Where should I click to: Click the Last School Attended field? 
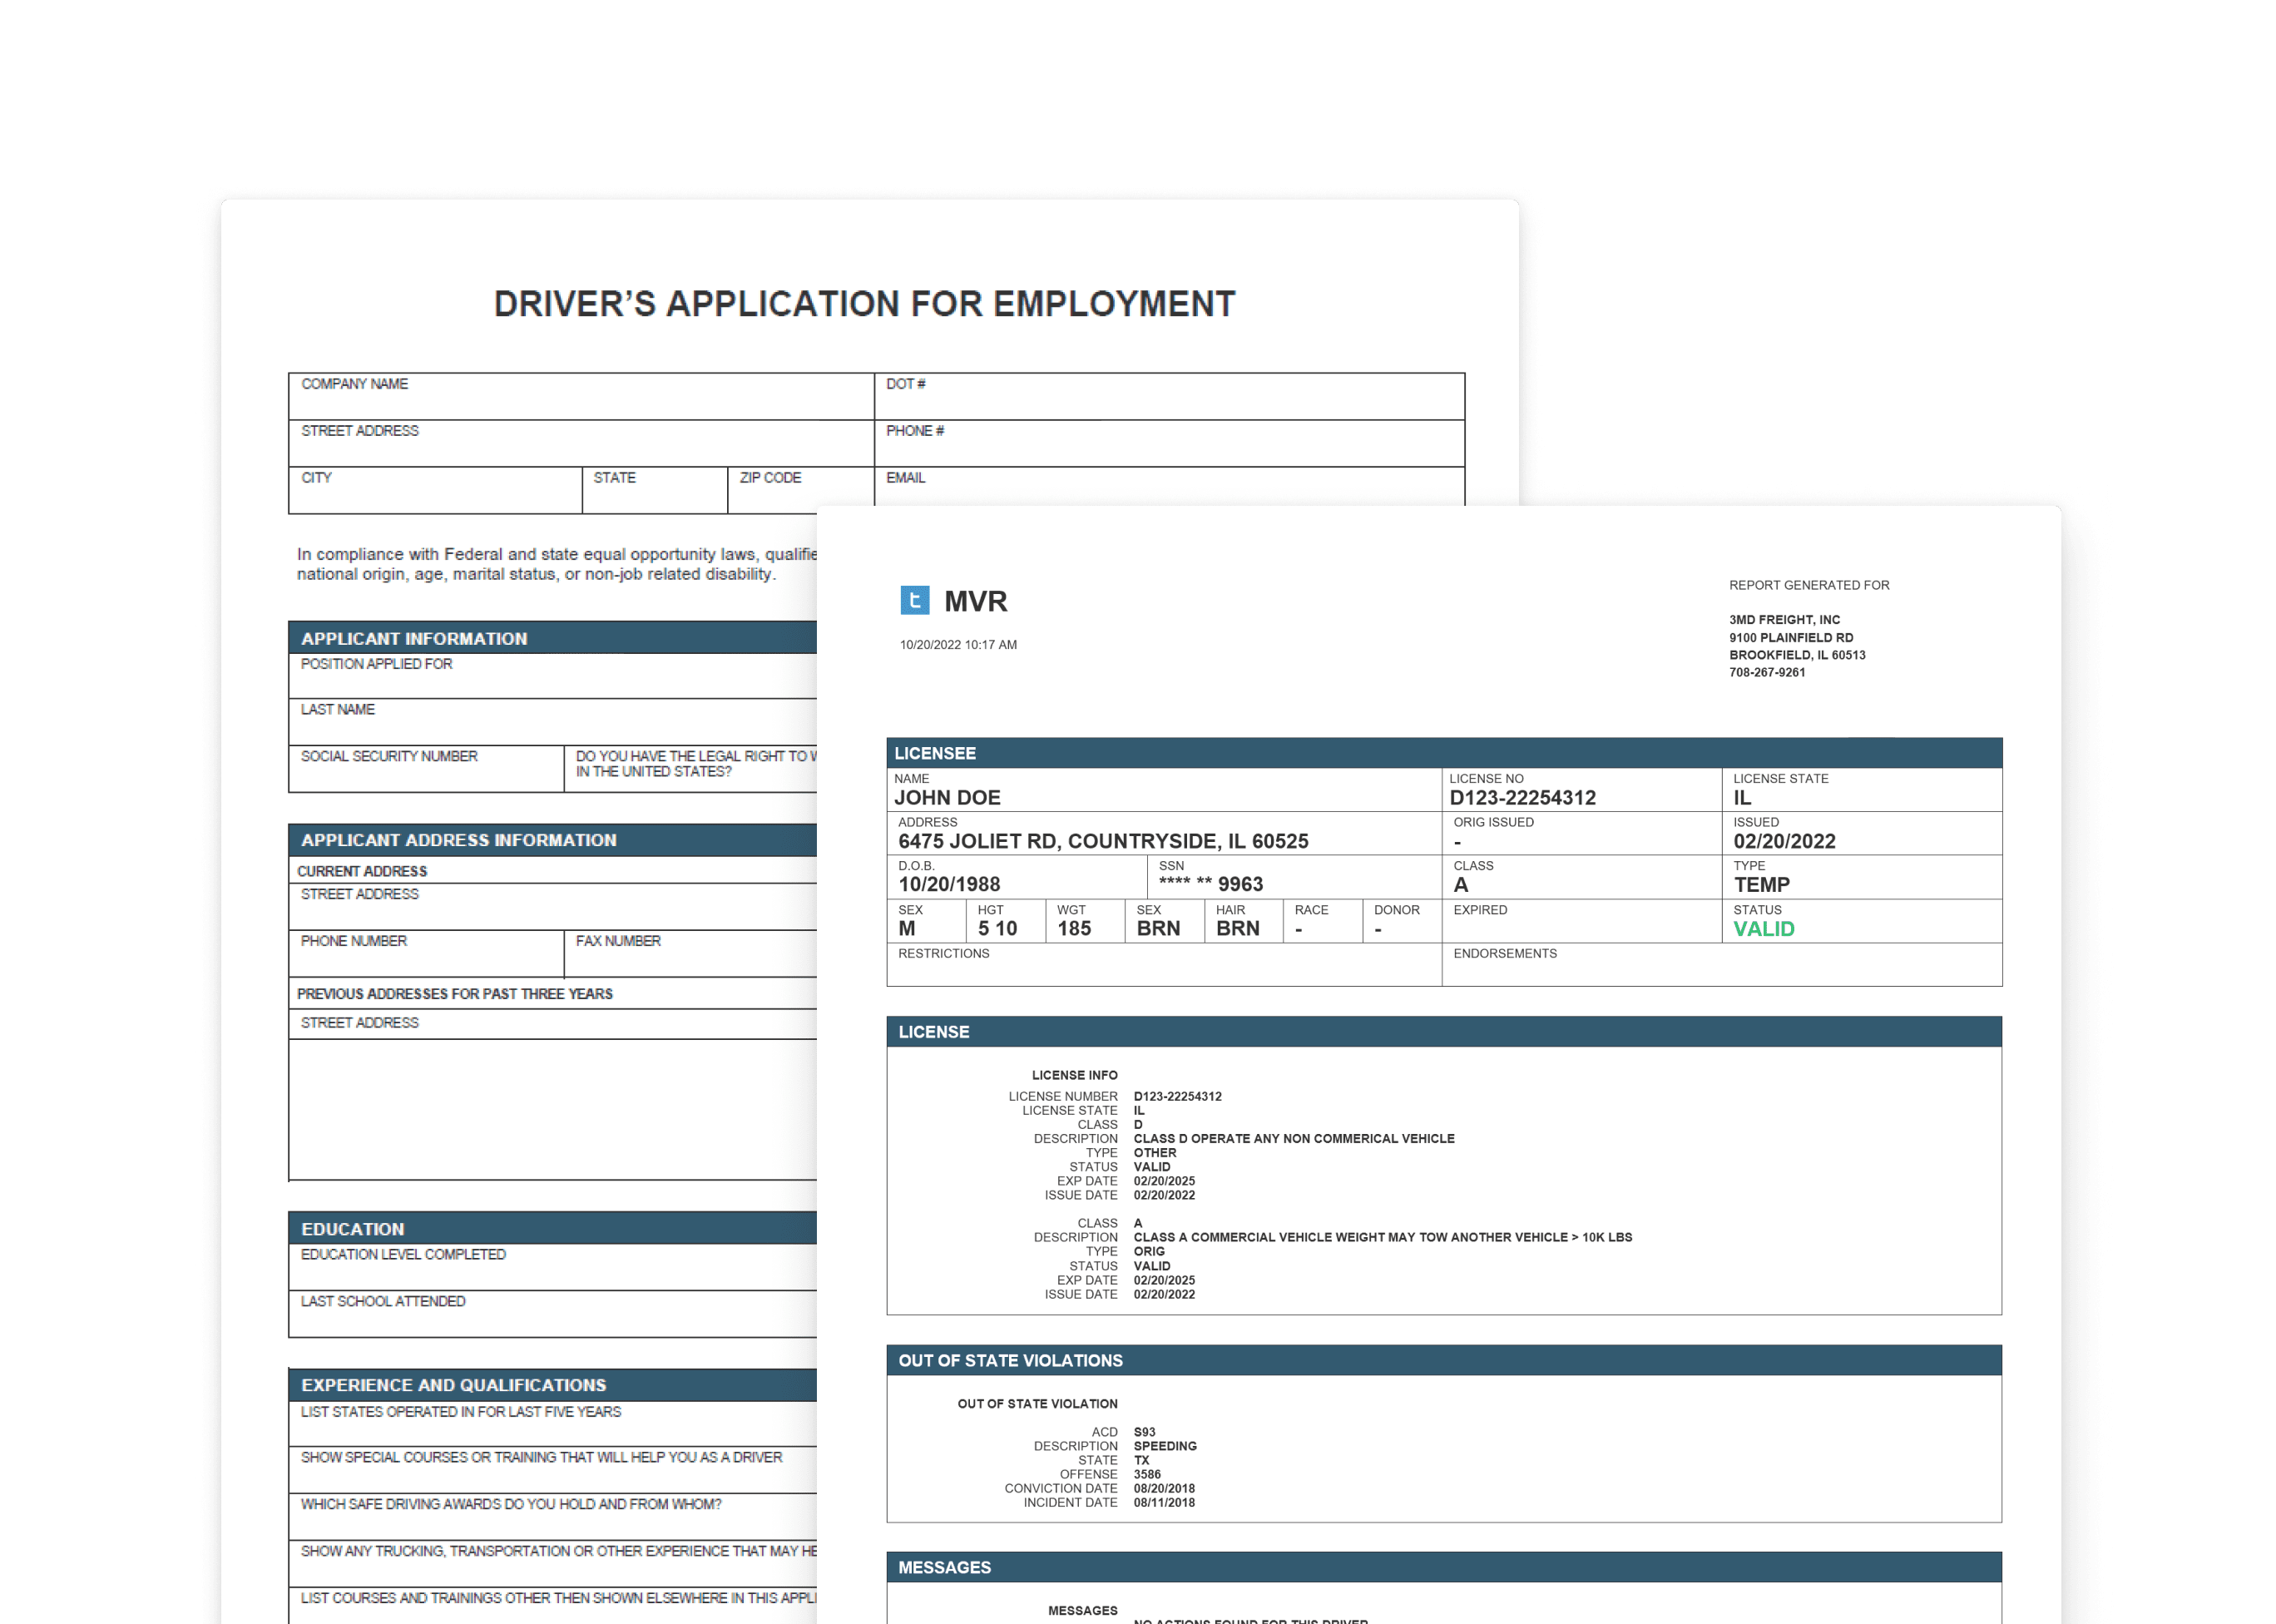pos(553,1314)
